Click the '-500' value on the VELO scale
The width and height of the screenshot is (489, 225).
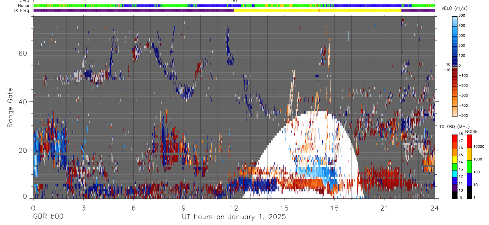point(464,115)
